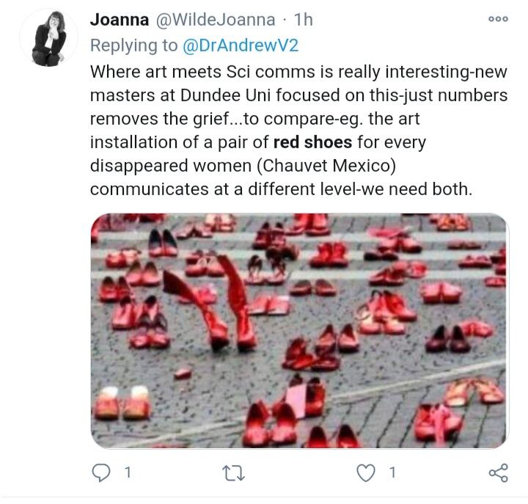Open Joanna's profile avatar

48,37
